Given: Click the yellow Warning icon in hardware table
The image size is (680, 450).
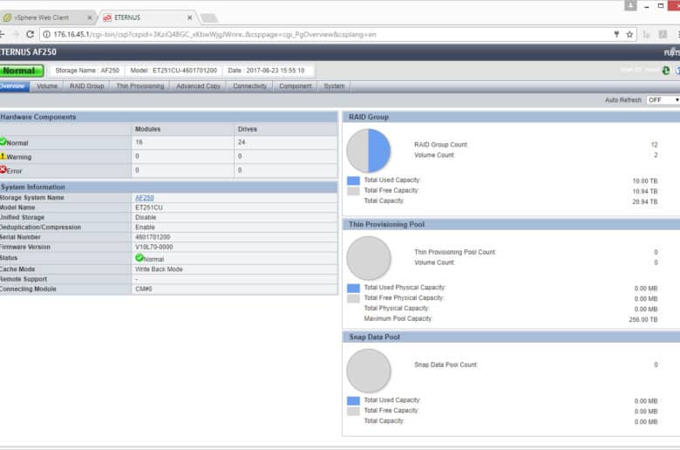Looking at the screenshot, I should pyautogui.click(x=3, y=156).
